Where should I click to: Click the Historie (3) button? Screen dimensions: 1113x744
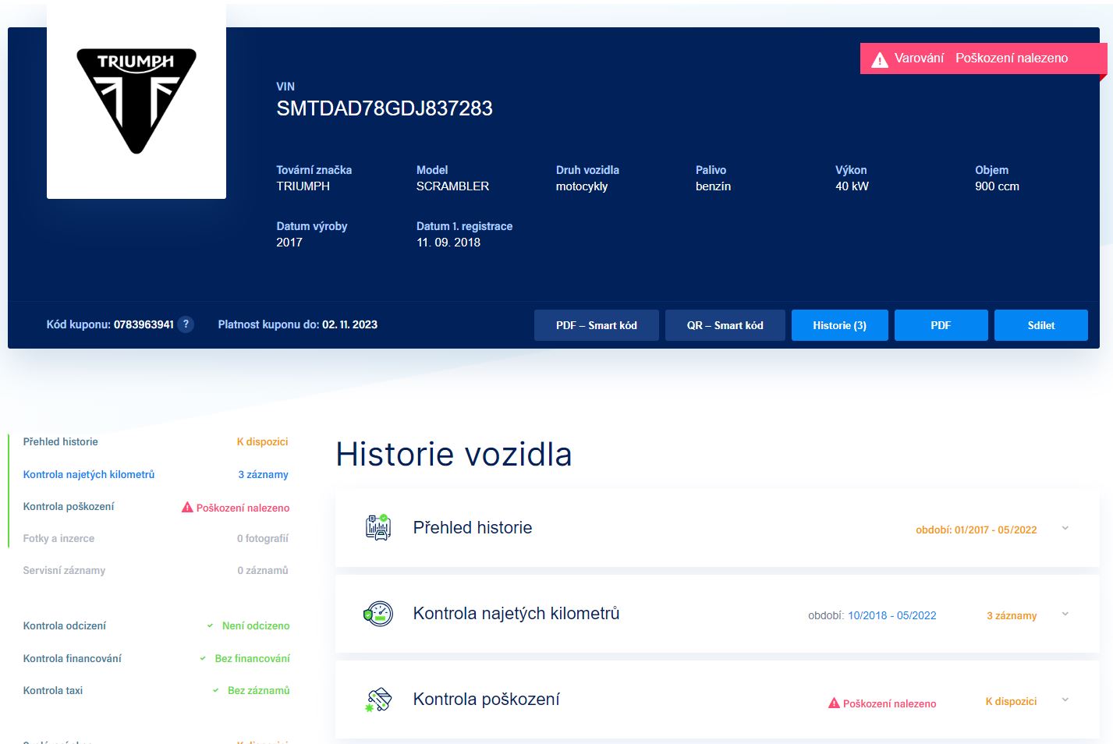click(839, 325)
